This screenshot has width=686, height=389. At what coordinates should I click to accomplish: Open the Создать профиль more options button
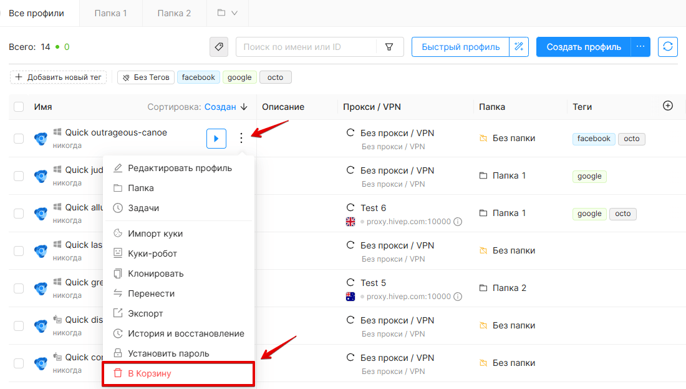pyautogui.click(x=640, y=47)
